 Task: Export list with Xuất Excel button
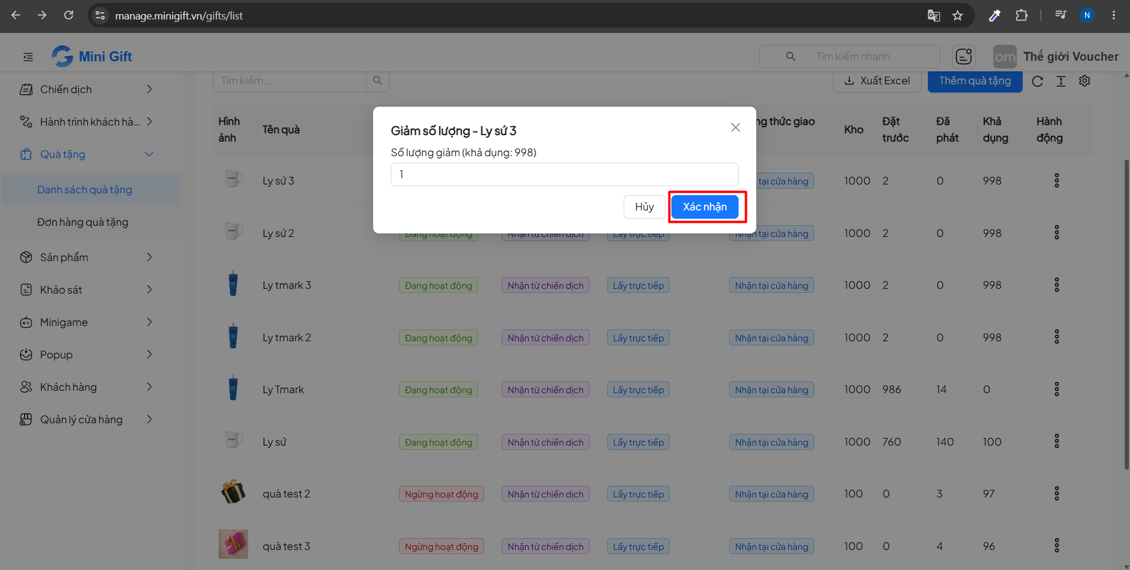877,81
